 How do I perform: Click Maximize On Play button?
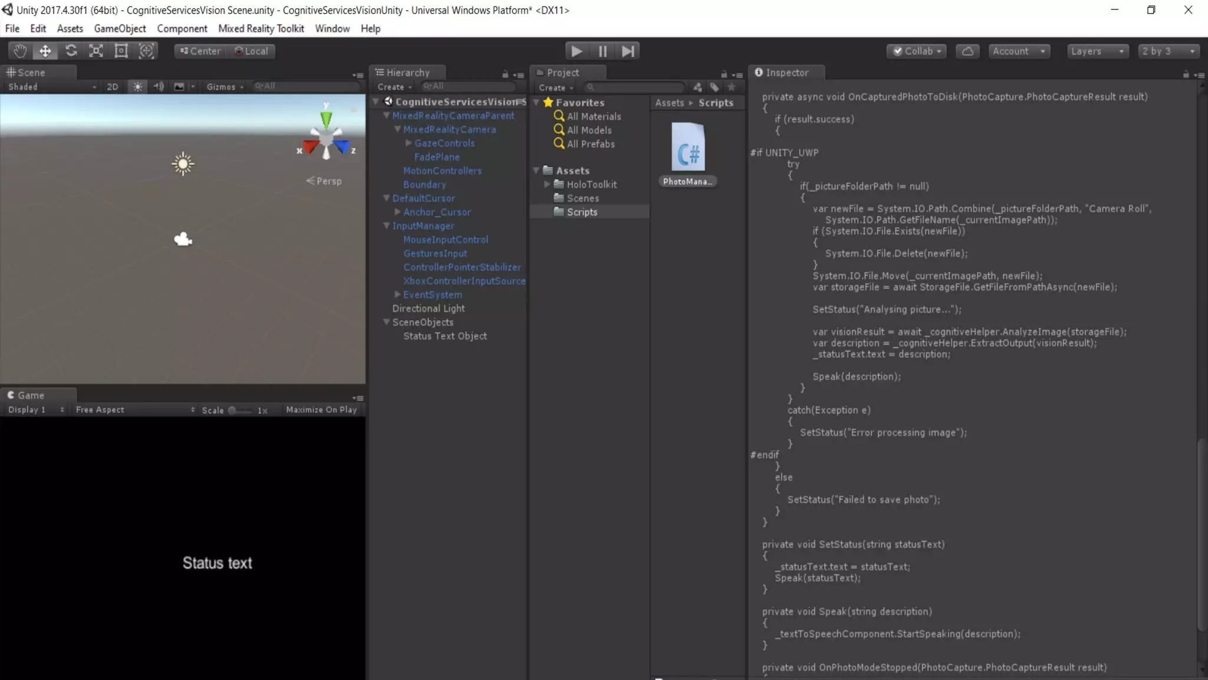point(321,409)
